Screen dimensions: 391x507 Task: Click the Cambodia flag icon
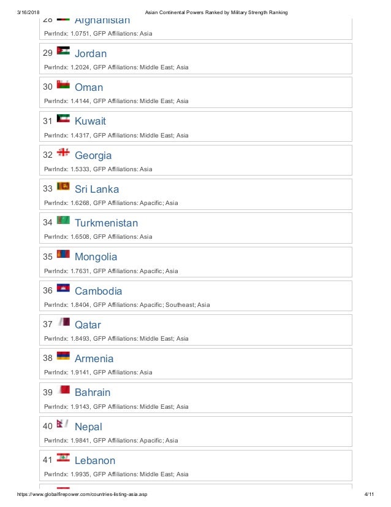[x=63, y=288]
